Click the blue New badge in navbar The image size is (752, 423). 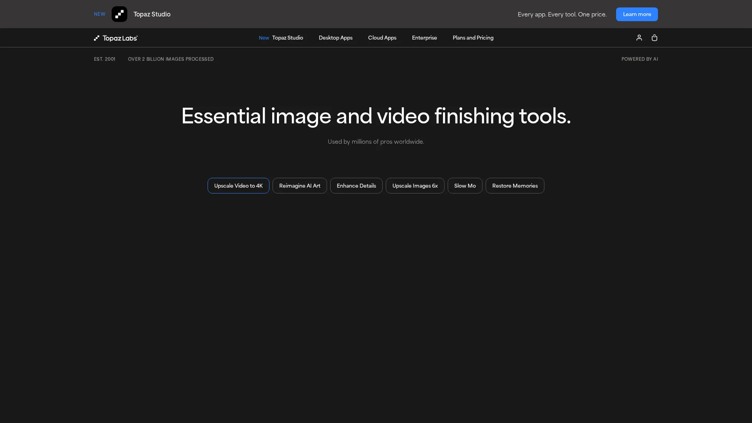(x=264, y=38)
